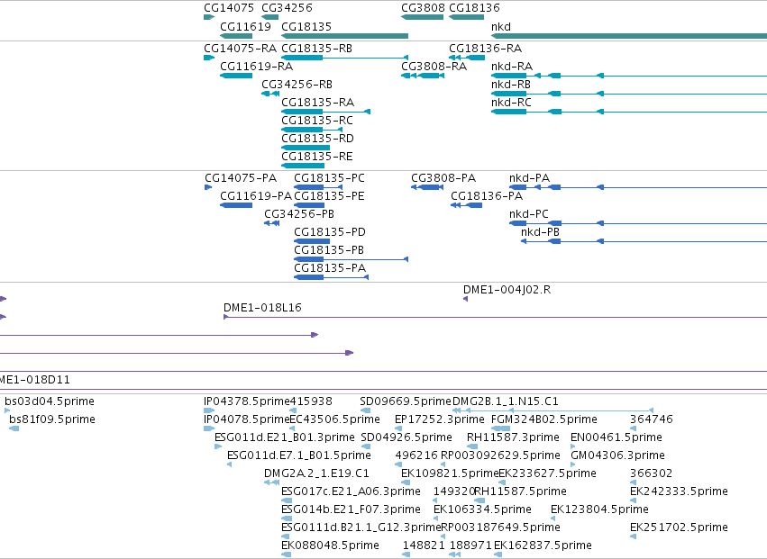767x559 pixels.
Task: Select the EP17252.3prime EST label
Action: 440,419
